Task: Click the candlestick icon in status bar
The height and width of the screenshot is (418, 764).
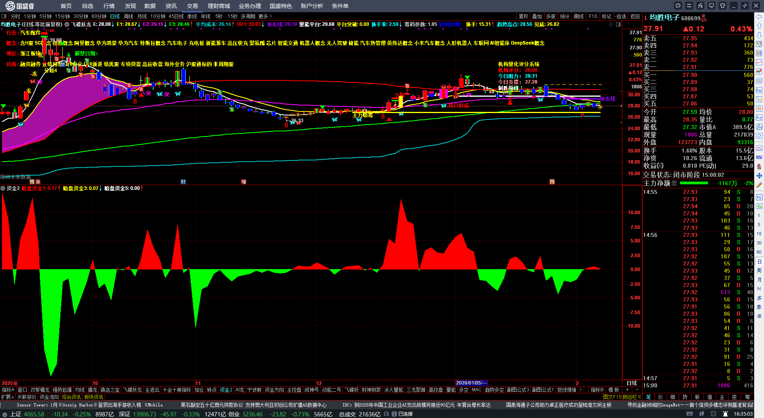Action: click(702, 414)
